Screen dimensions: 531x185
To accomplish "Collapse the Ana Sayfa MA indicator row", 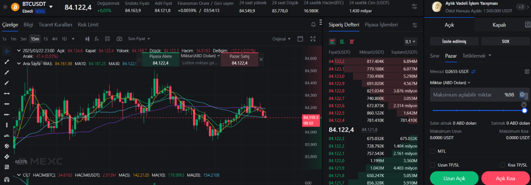I will 18,63.
